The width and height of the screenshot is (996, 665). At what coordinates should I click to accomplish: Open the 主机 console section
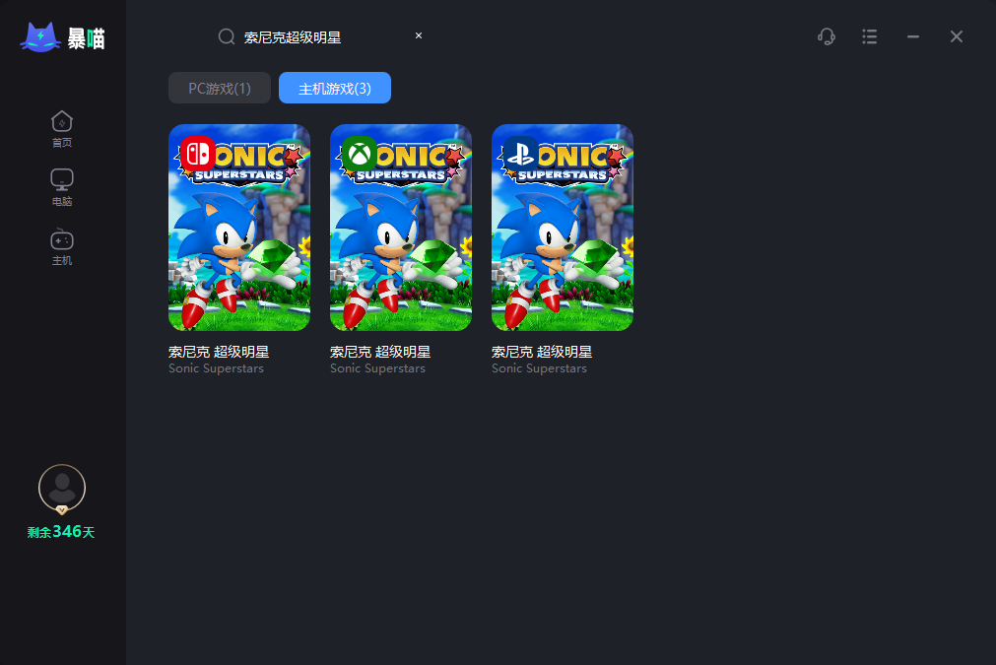[x=62, y=246]
